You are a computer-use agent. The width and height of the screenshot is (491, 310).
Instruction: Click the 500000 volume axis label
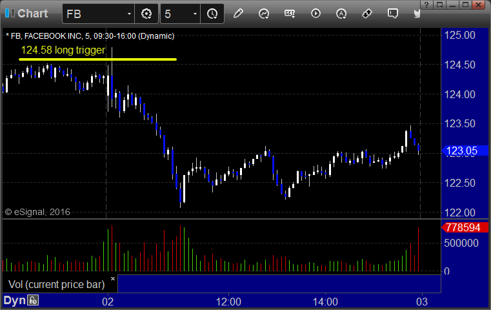click(461, 243)
